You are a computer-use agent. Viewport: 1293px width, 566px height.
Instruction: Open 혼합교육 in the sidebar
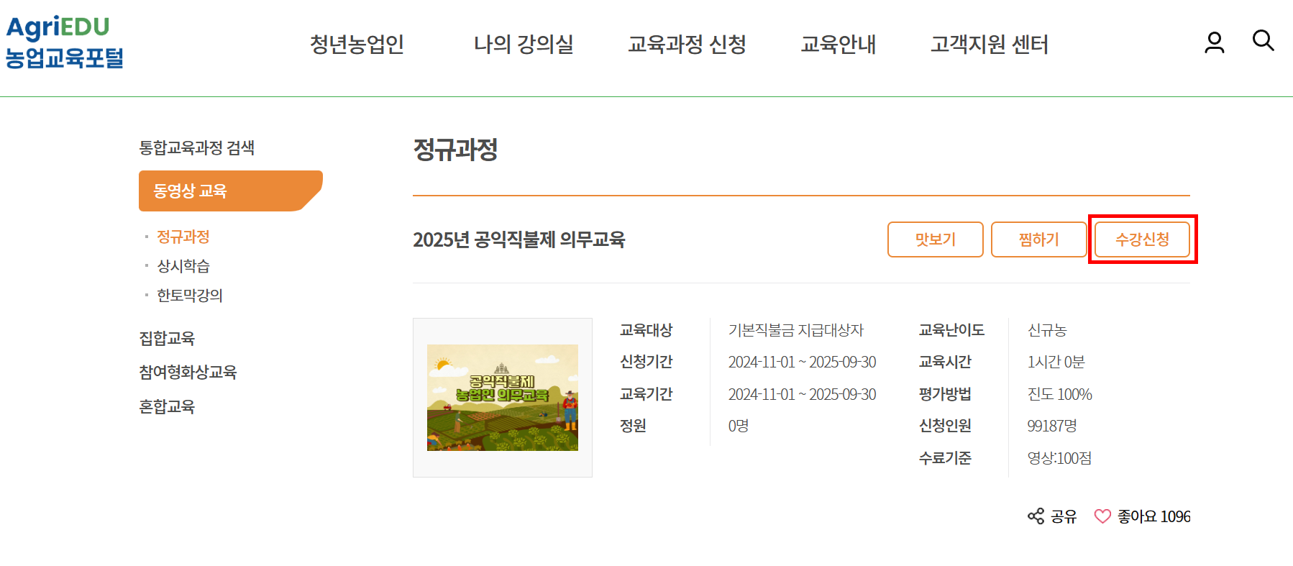pyautogui.click(x=167, y=406)
